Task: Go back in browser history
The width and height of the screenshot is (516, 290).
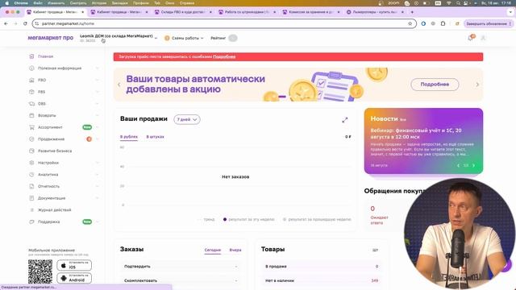Action: tap(6, 23)
